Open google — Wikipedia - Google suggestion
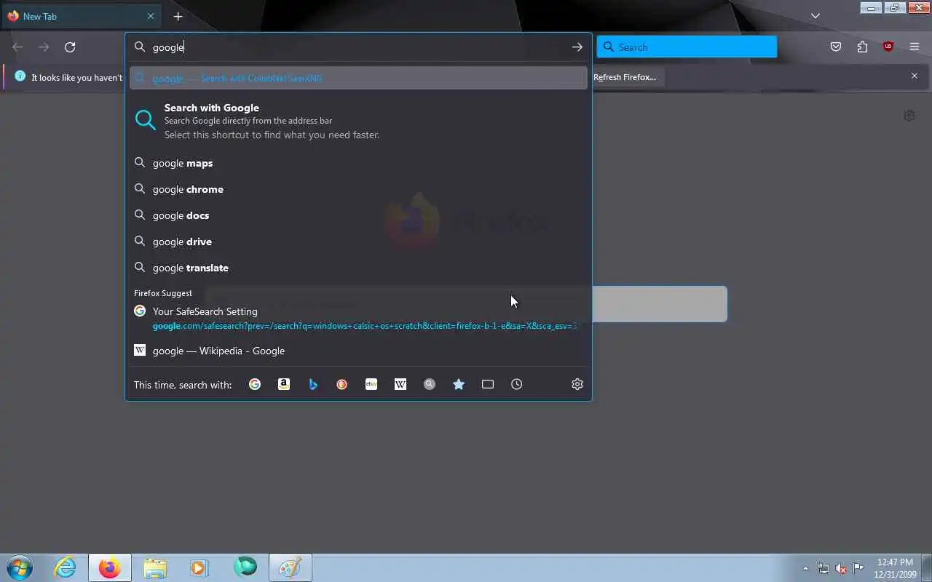The width and height of the screenshot is (932, 582). click(x=358, y=351)
